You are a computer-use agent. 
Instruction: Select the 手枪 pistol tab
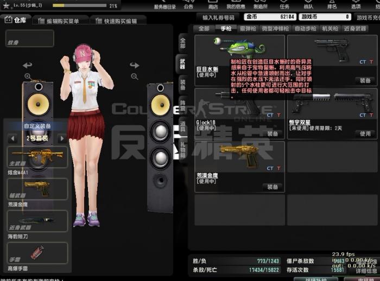[226, 29]
